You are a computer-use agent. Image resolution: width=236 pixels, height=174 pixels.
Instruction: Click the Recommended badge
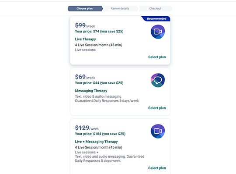tap(156, 18)
